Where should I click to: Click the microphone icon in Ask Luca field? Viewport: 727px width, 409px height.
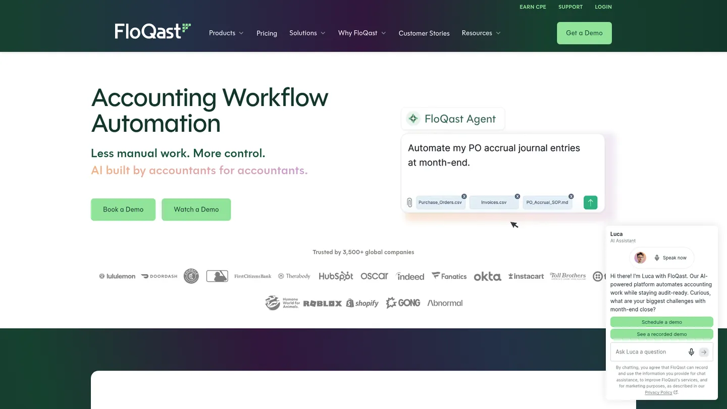point(691,352)
